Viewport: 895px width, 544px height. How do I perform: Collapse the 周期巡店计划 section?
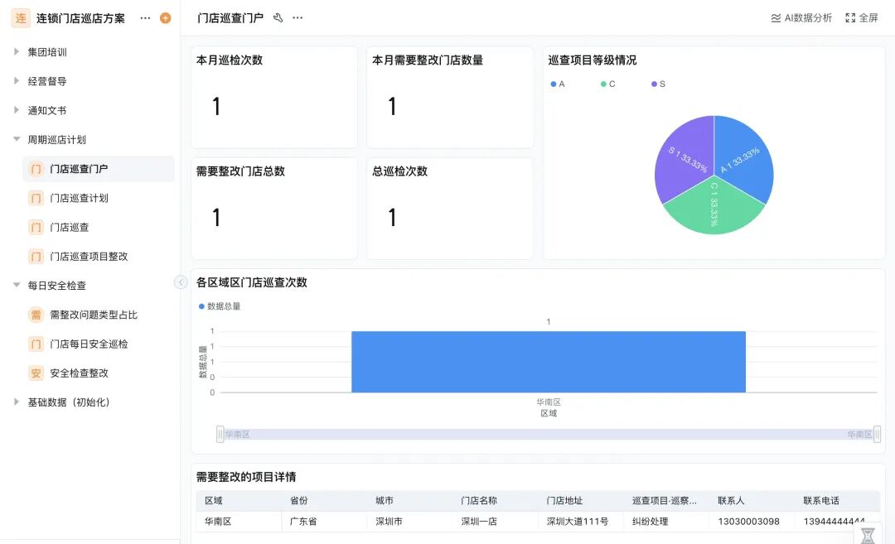[17, 139]
